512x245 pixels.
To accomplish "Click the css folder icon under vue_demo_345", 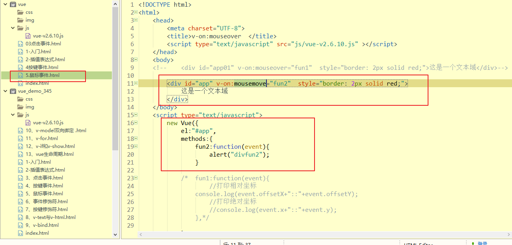I will tap(20, 99).
